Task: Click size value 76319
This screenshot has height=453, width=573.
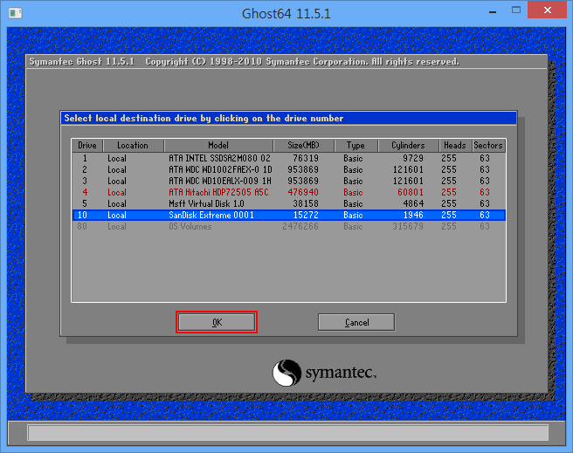Action: tap(306, 159)
